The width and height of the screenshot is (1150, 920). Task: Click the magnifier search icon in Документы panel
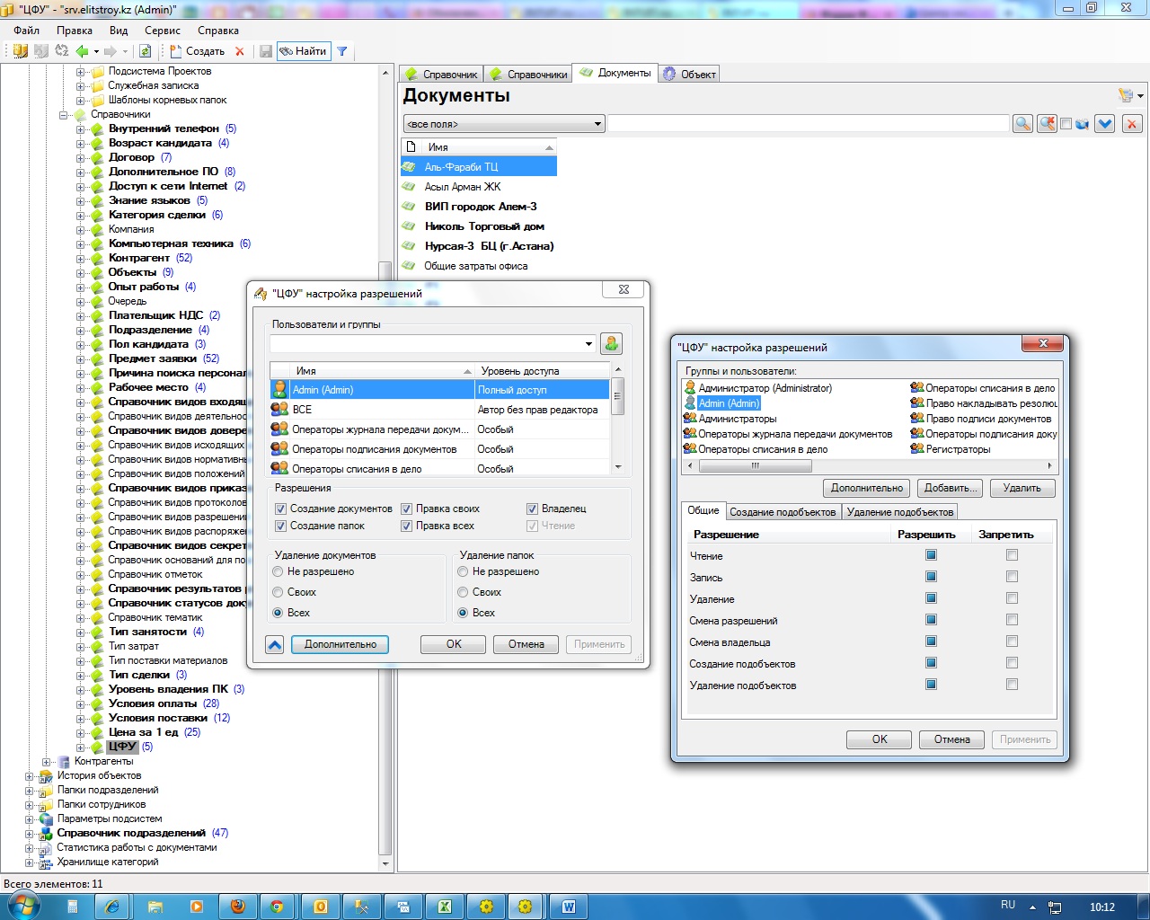[1022, 124]
